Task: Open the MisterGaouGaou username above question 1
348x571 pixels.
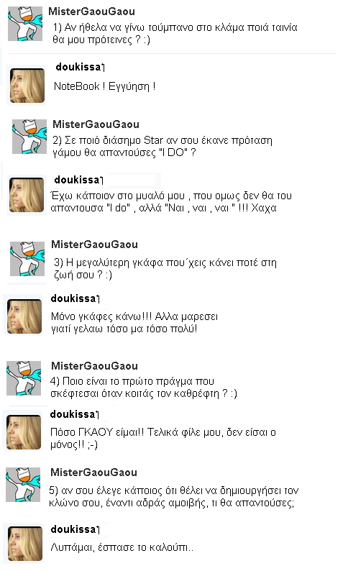Action: (x=91, y=12)
